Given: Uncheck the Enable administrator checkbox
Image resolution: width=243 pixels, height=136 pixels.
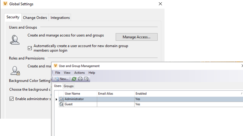Looking at the screenshot, I should click(11, 99).
